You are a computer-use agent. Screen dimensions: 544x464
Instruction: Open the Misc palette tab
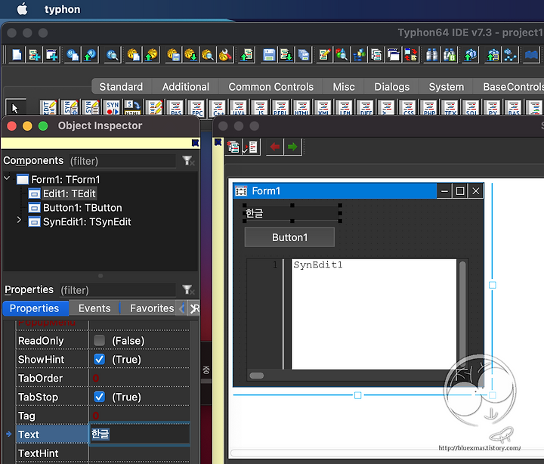[344, 87]
